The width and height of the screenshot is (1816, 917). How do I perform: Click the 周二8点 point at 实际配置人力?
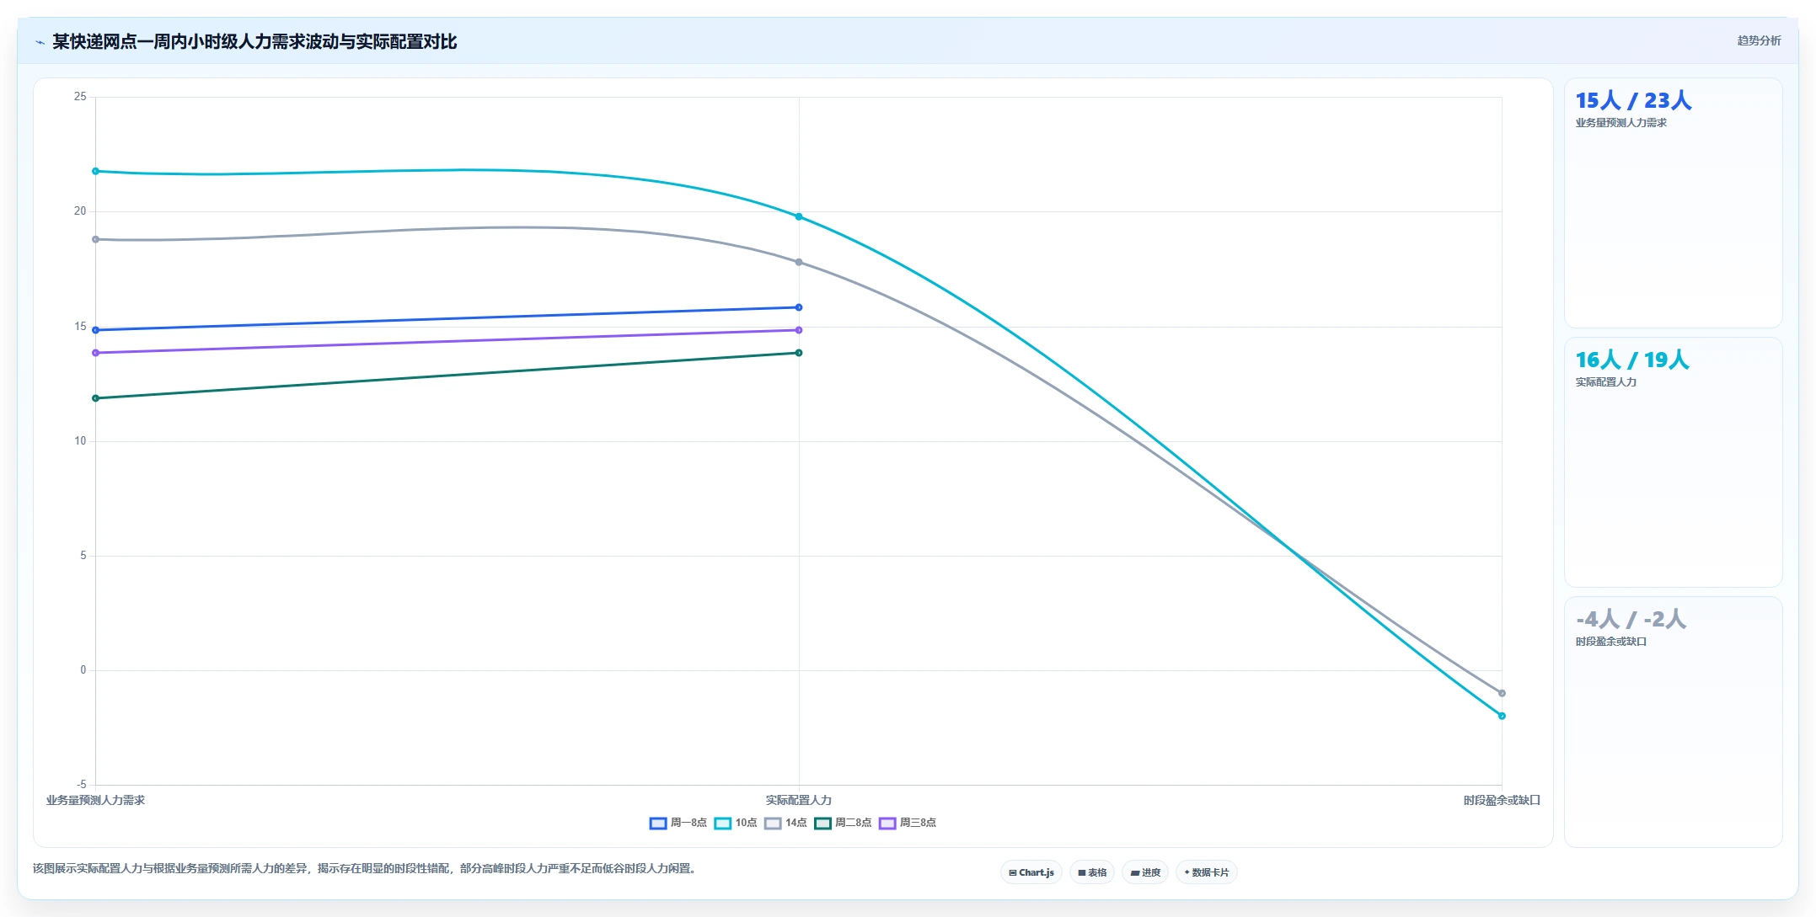[x=799, y=353]
